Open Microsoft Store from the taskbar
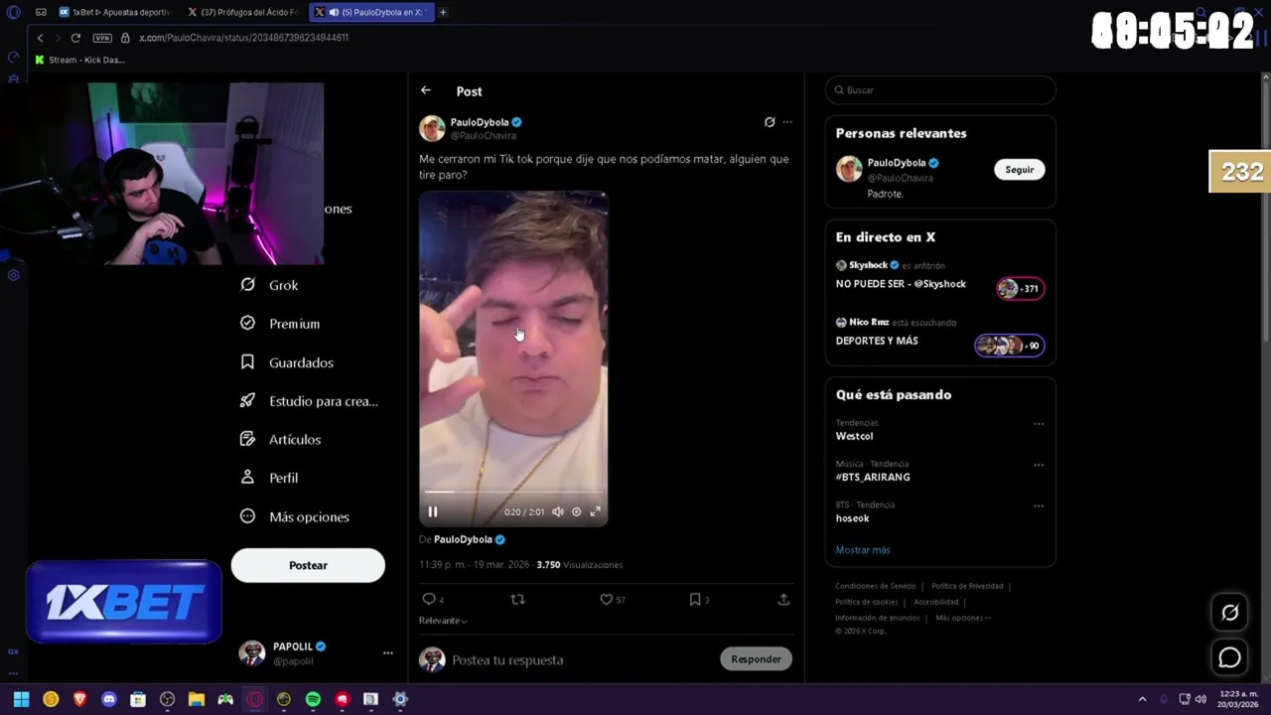 point(138,699)
